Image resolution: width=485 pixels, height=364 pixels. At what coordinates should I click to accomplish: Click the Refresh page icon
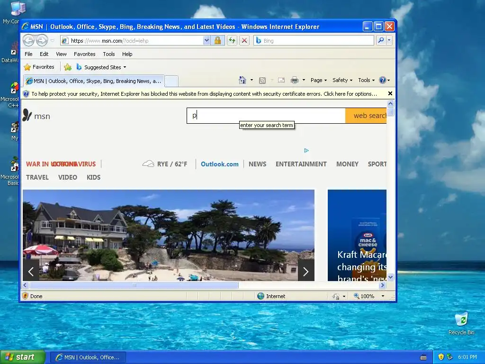[x=232, y=41]
